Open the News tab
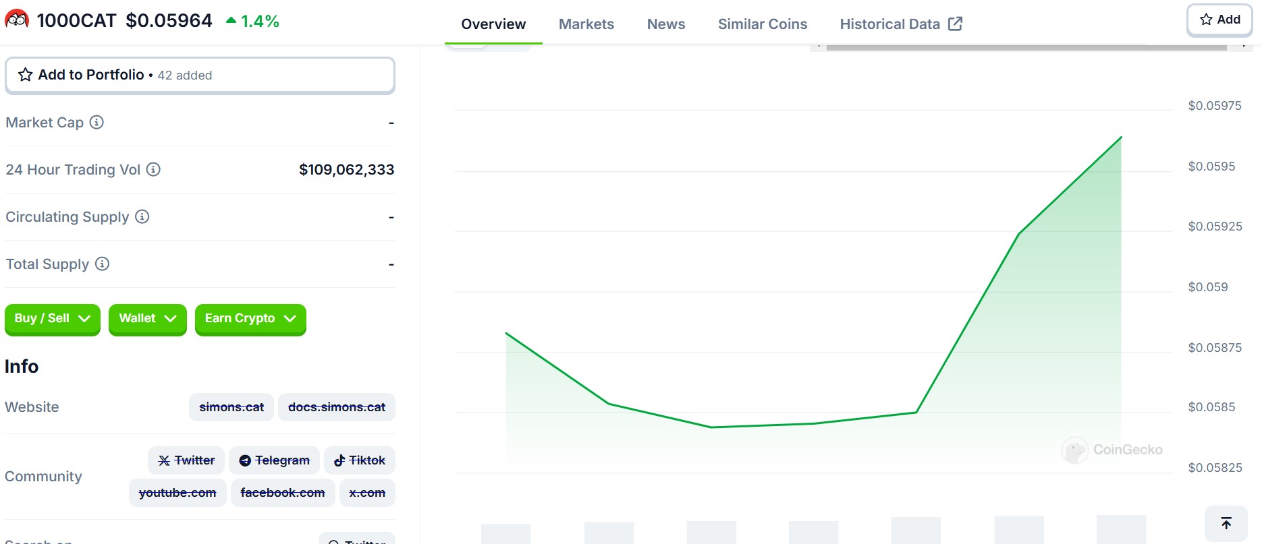The image size is (1262, 544). tap(665, 24)
